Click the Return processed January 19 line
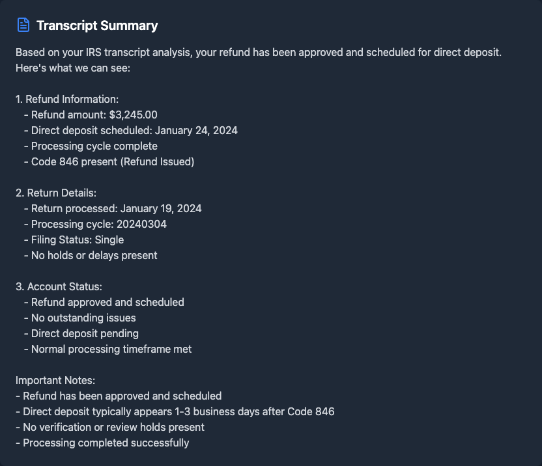Screen dimensions: 542x466 (x=116, y=208)
